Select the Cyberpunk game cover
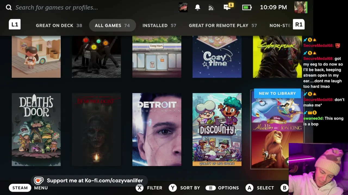 point(277,57)
